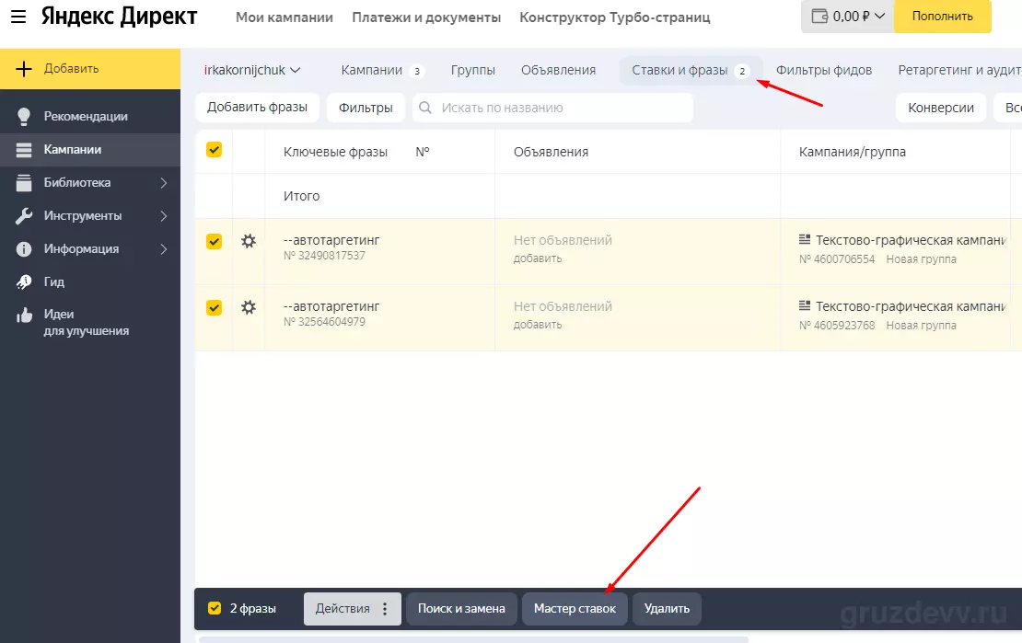Click --автотаргетинг phrase № 32490817537
Viewport: 1022px width, 643px height.
331,240
